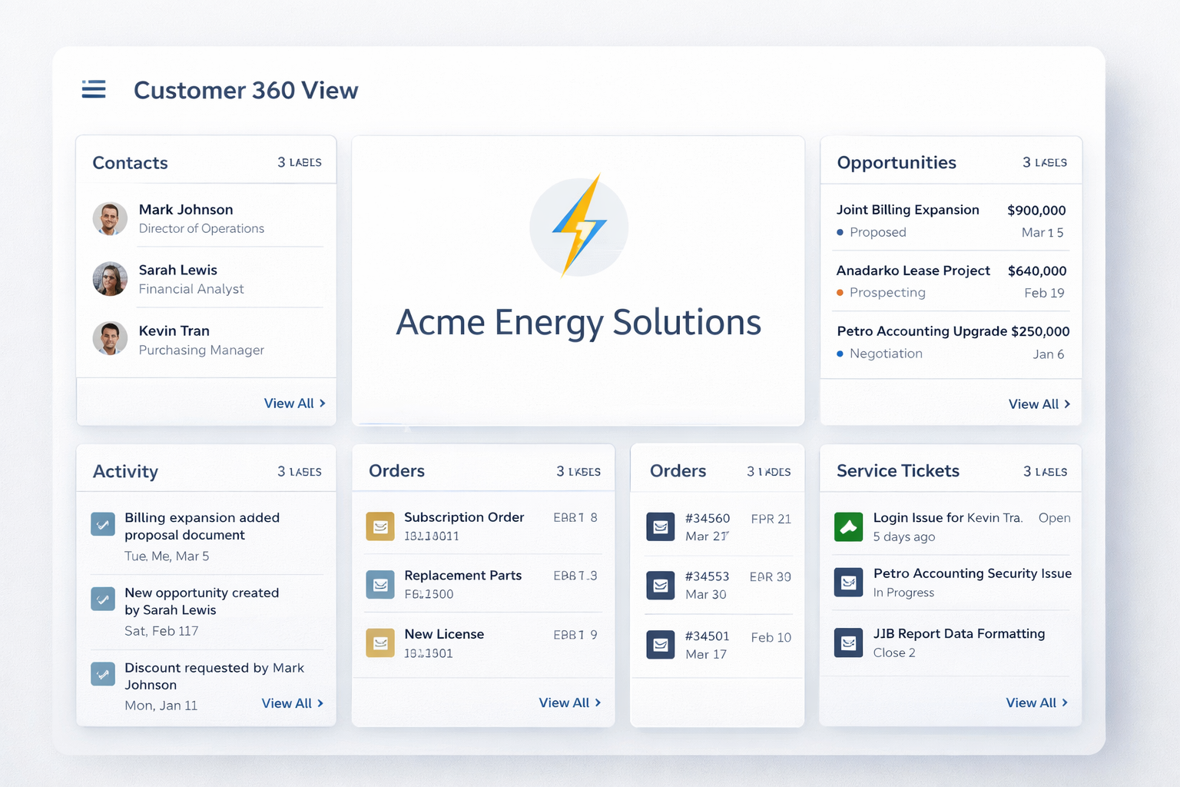Image resolution: width=1180 pixels, height=787 pixels.
Task: Click Sarah Lewis's profile photo
Action: click(111, 279)
